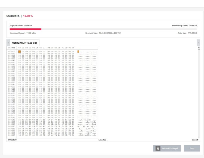Click offset row 000220

pos(12,126)
